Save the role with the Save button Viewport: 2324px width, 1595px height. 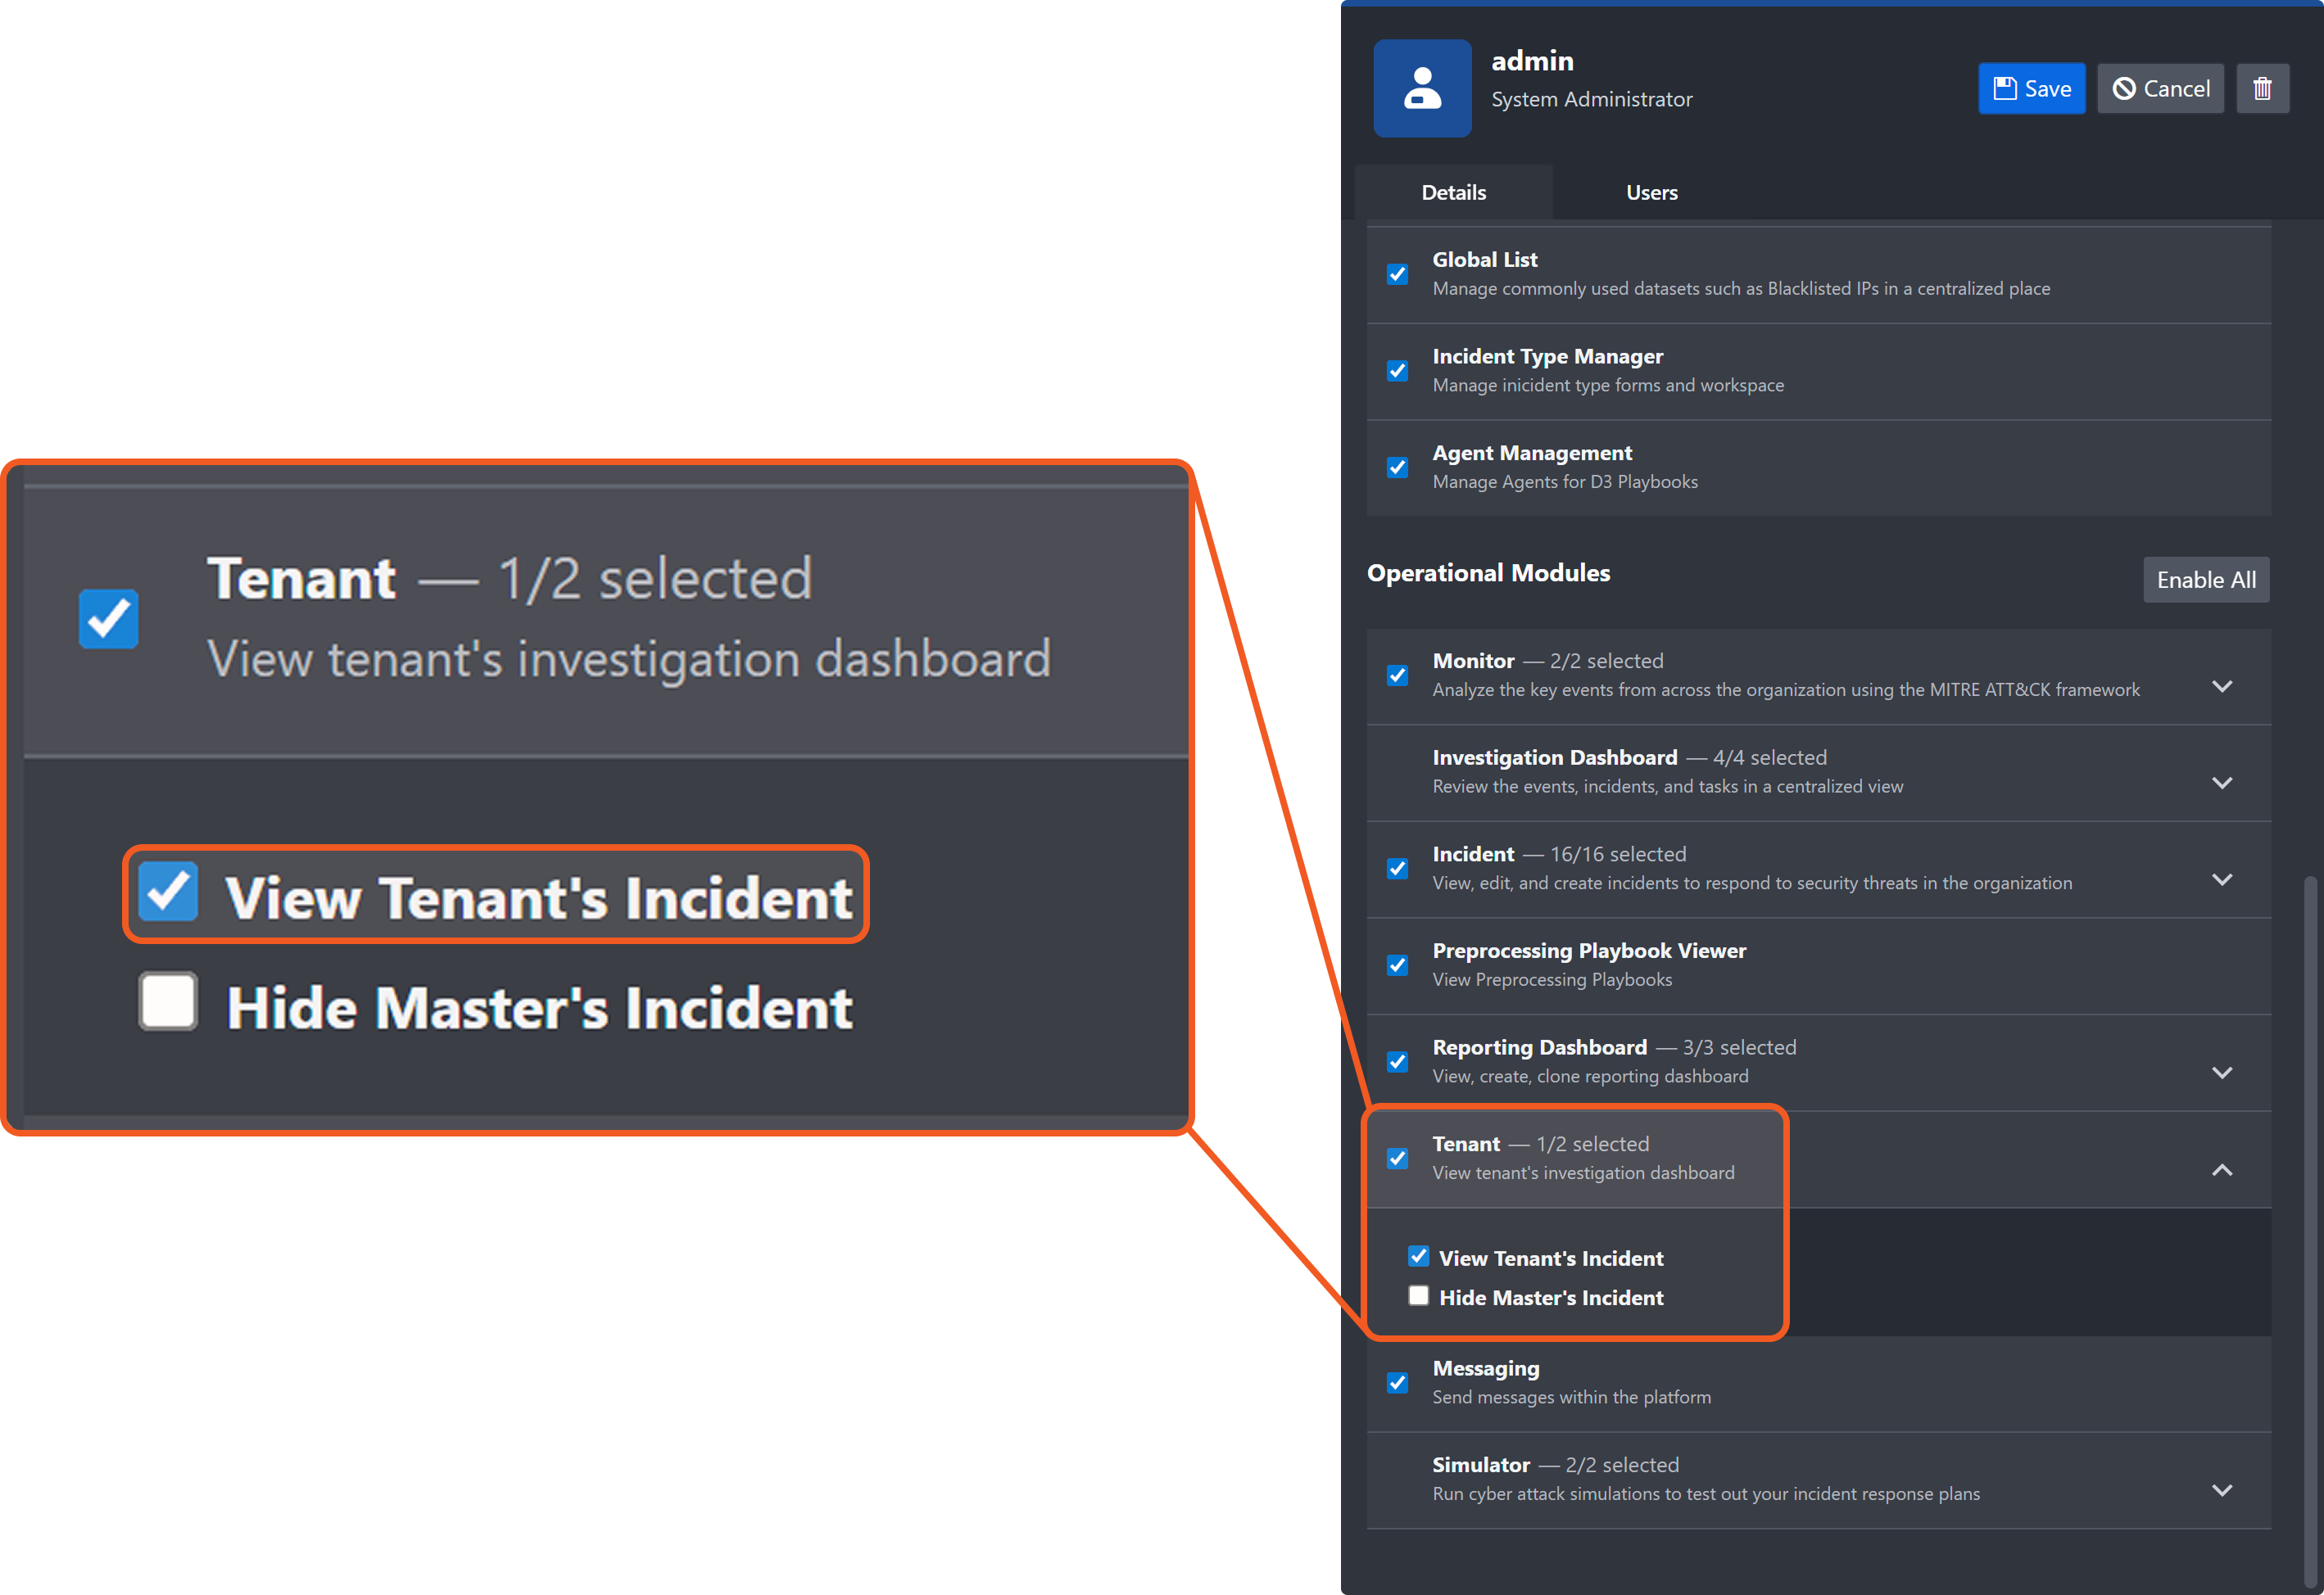(2031, 89)
